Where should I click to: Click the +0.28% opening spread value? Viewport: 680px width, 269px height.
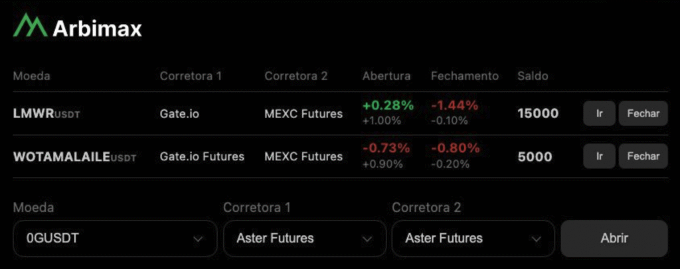pos(388,105)
